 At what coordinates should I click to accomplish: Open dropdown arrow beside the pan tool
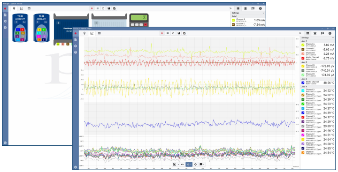point(191,165)
